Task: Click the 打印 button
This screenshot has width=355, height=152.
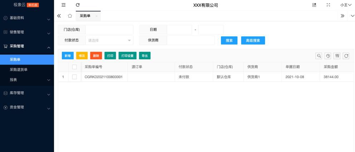Action: click(110, 56)
